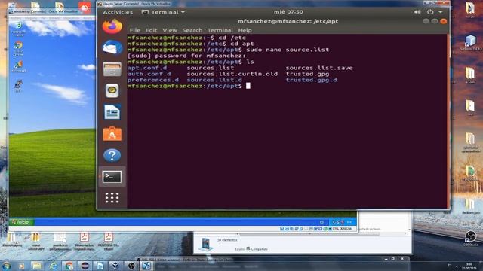Viewport: 483px width, 271px height.
Task: Click 'trusted.gpg.d' directory name
Action: pos(311,80)
